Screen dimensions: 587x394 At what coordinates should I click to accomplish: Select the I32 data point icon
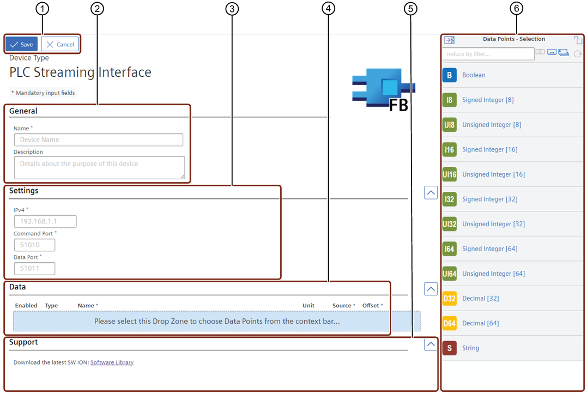pyautogui.click(x=449, y=199)
